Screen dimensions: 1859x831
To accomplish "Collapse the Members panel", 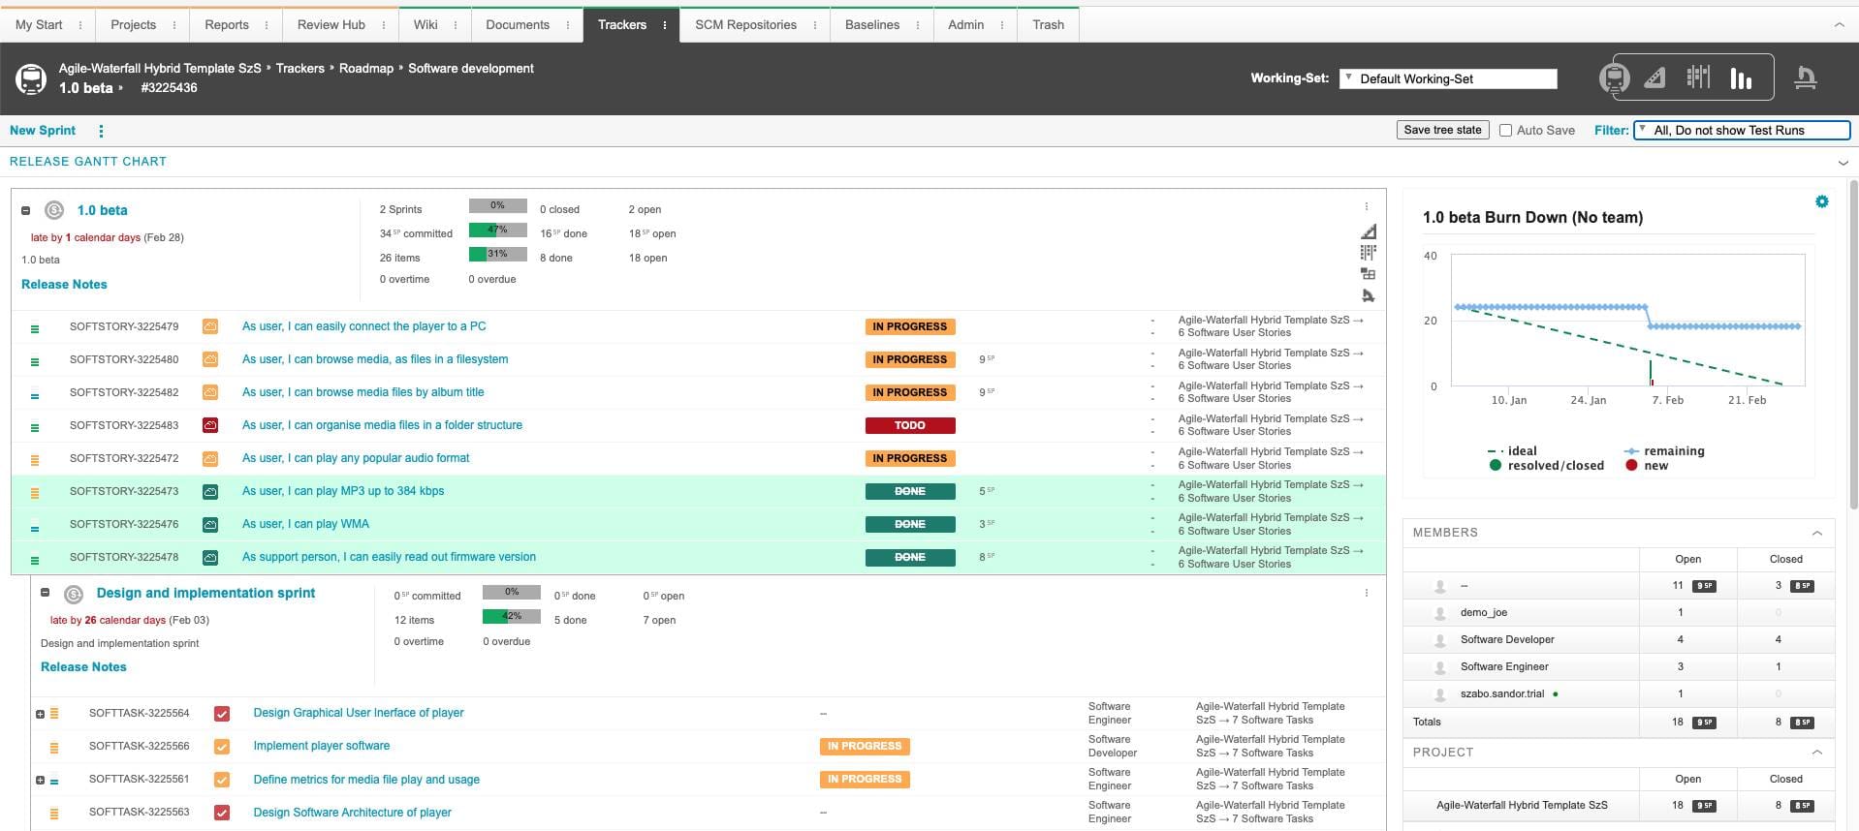I will point(1817,533).
